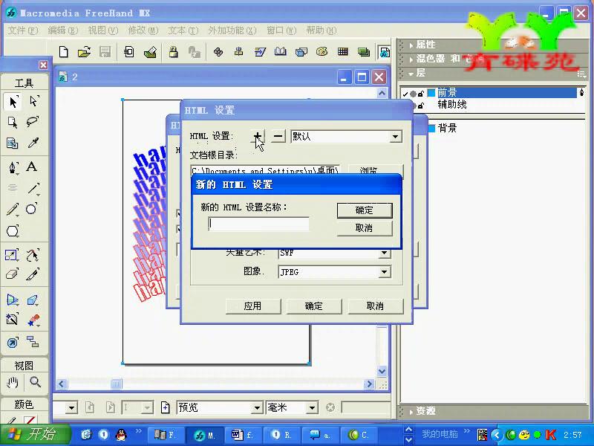
Task: Switch to the Word taskbar button
Action: click(x=243, y=435)
